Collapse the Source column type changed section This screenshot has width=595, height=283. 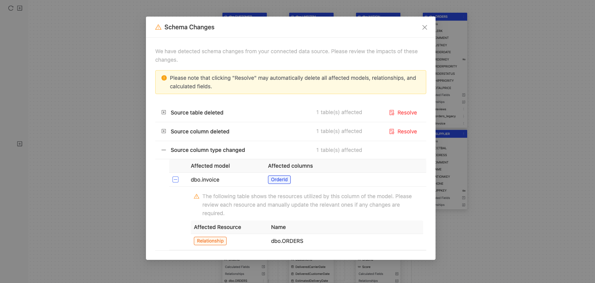(164, 150)
